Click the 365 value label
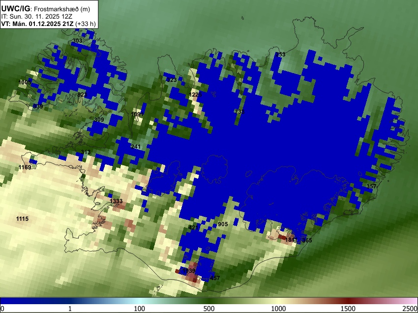418x313 pixels. click(307, 240)
